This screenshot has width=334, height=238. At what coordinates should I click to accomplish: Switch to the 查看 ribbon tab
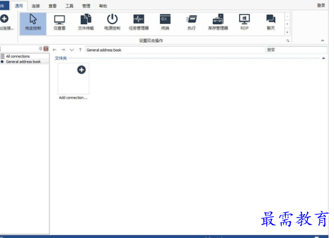(52, 6)
